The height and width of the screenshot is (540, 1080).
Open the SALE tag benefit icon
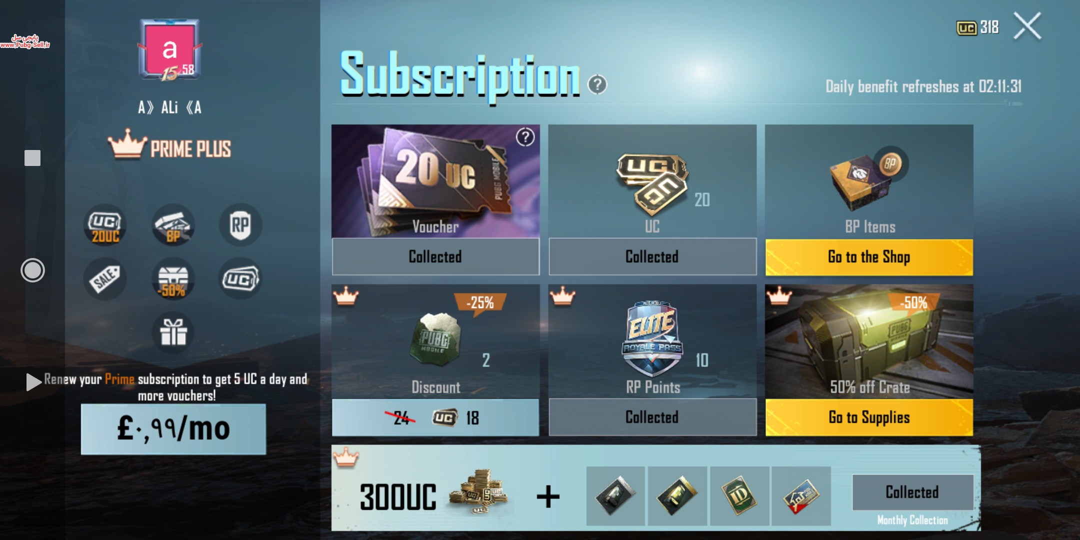click(105, 279)
